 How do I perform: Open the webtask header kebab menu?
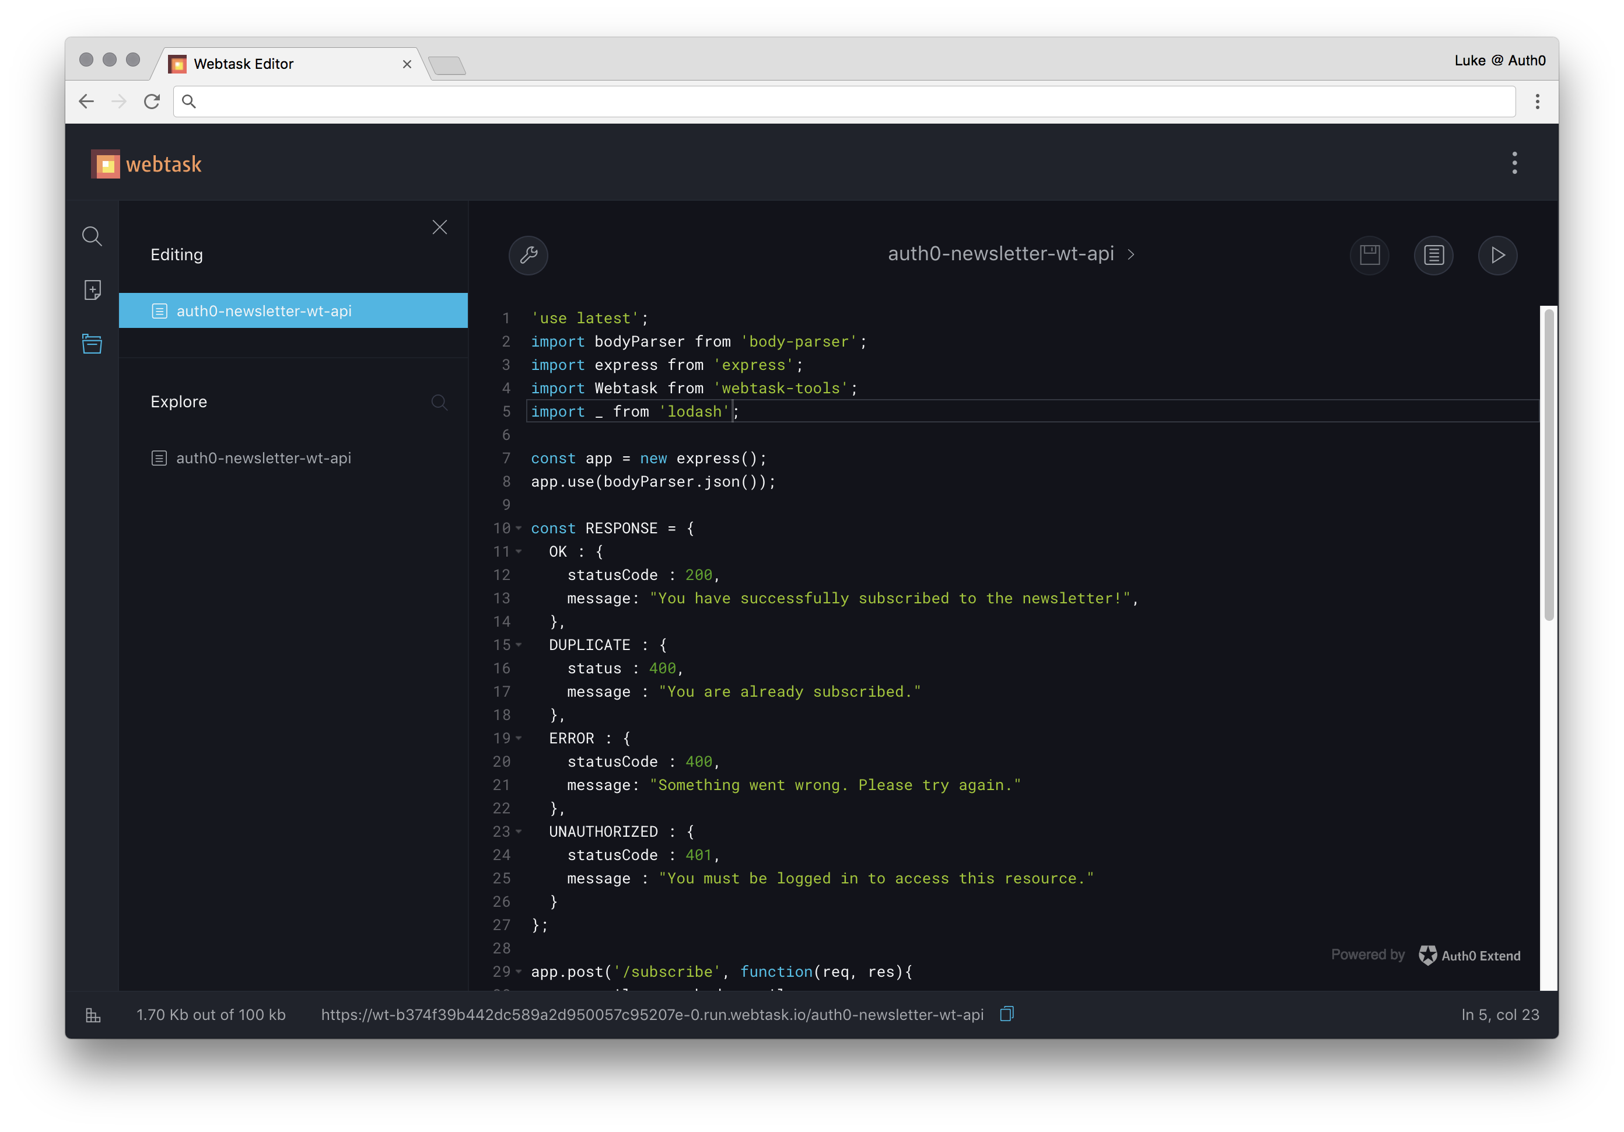[1514, 163]
